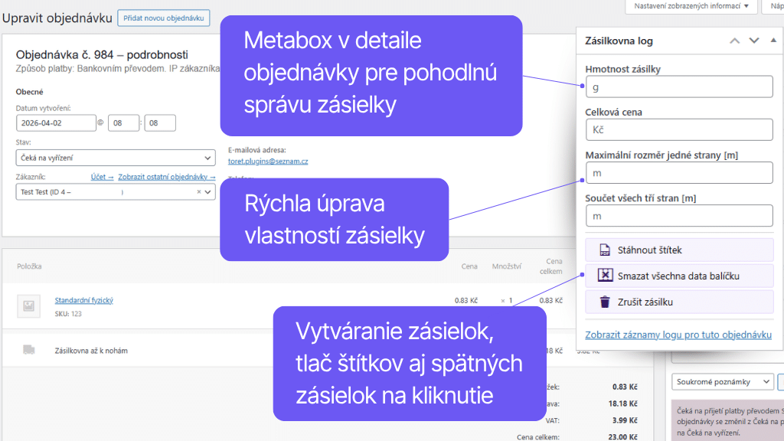The height and width of the screenshot is (441, 784).
Task: Click the Množství column header
Action: tap(507, 266)
